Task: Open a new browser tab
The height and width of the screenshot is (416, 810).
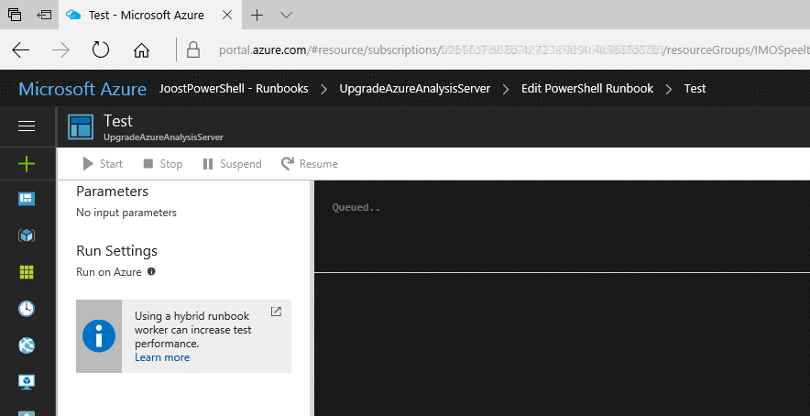Action: (x=257, y=15)
